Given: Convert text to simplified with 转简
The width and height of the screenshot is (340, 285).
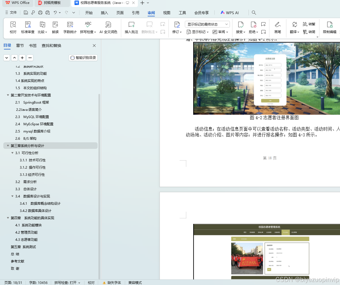Looking at the screenshot, I should click(309, 32).
